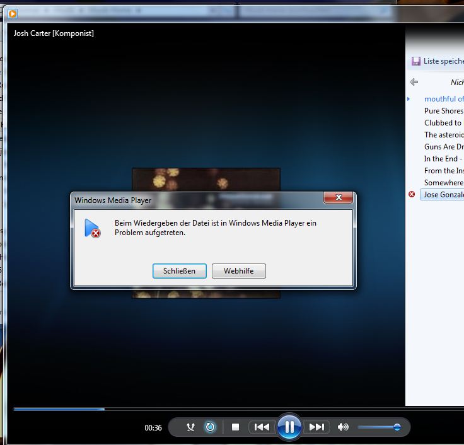Screen dimensions: 464x445
Task: Select 'The asteroid' playlist track
Action: click(x=444, y=135)
